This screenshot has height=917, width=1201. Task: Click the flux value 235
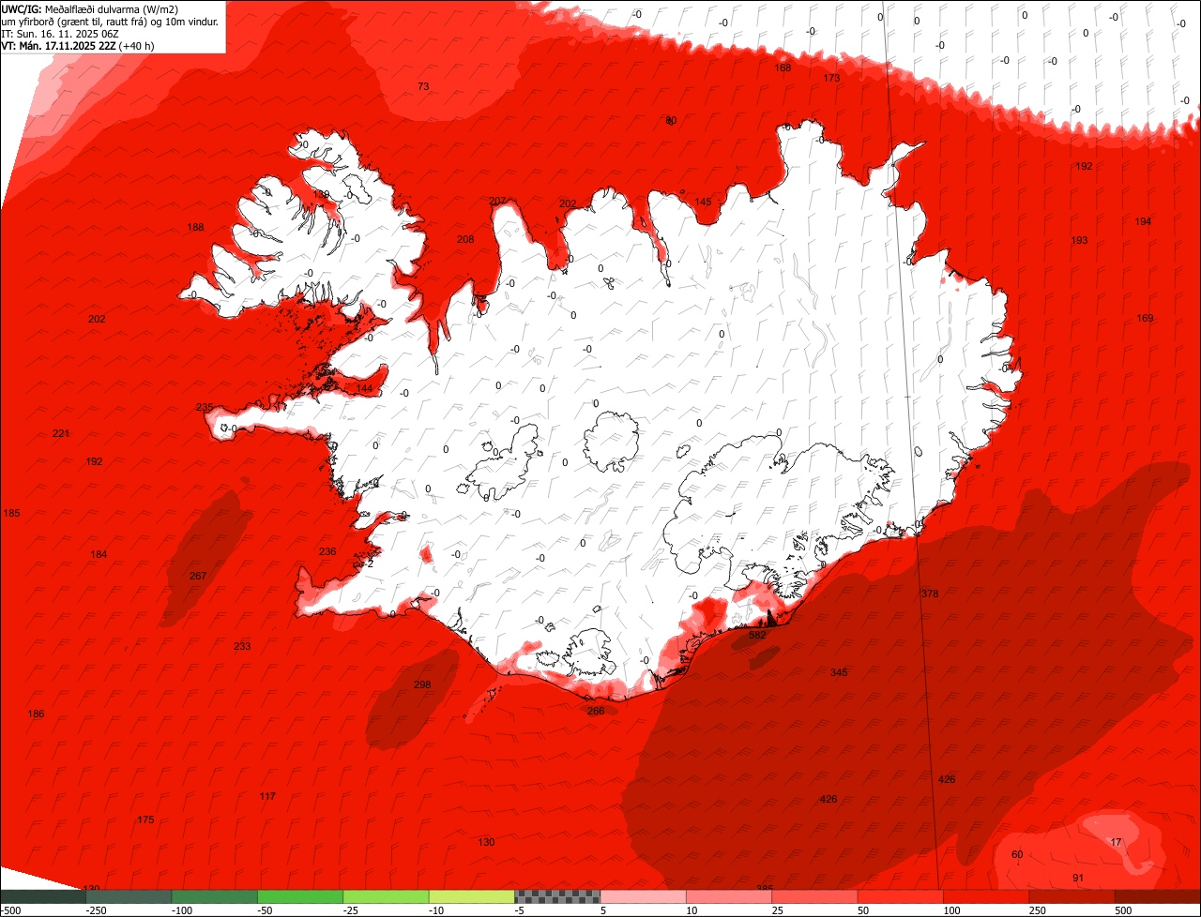pos(205,407)
